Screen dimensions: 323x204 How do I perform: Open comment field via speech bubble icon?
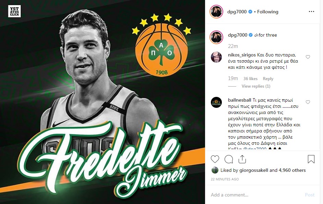click(229, 159)
